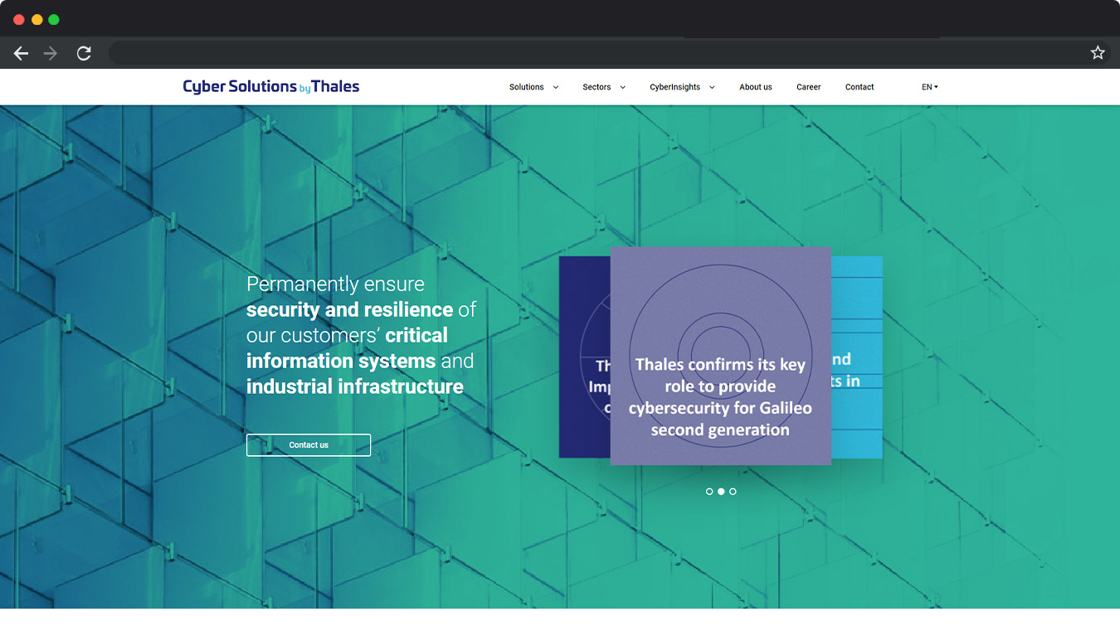
Task: Select the light blue card behind on the right
Action: pyautogui.click(x=856, y=357)
